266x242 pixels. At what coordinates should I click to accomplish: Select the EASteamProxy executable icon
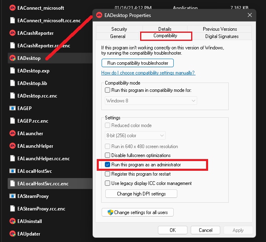[x=13, y=196]
